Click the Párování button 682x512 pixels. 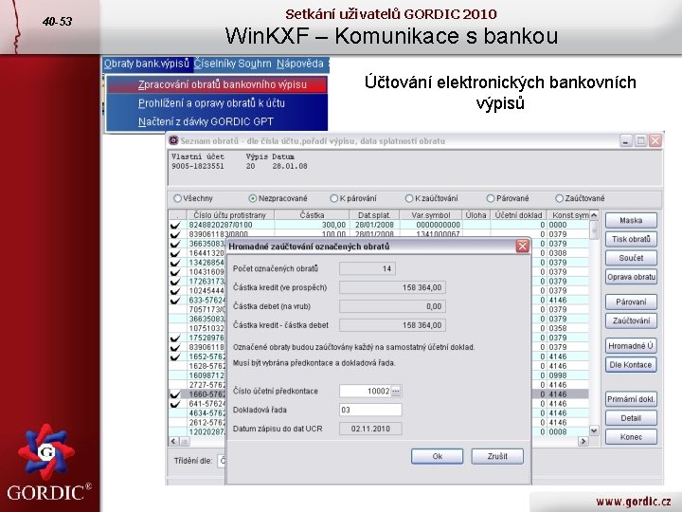pyautogui.click(x=631, y=302)
